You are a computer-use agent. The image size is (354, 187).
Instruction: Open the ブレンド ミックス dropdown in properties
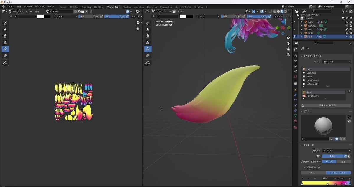coord(336,150)
